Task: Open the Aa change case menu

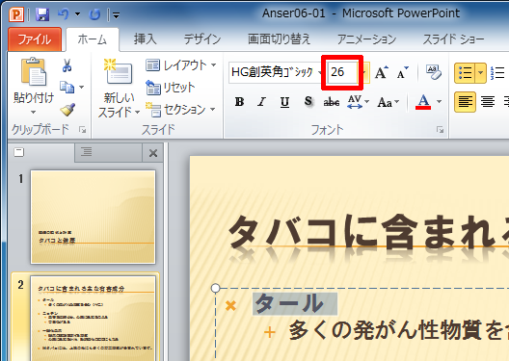Action: (388, 102)
